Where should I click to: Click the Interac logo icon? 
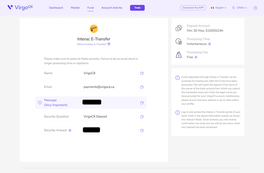(94, 29)
